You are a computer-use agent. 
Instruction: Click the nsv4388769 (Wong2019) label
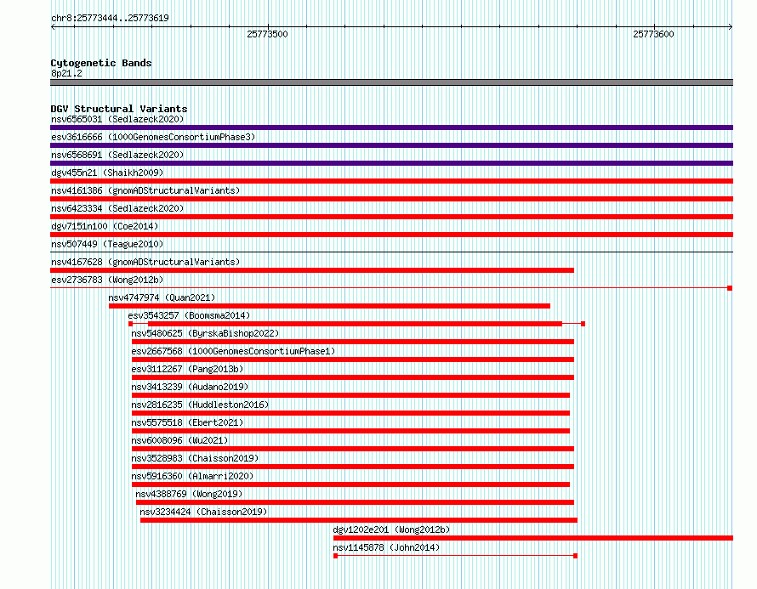189,494
